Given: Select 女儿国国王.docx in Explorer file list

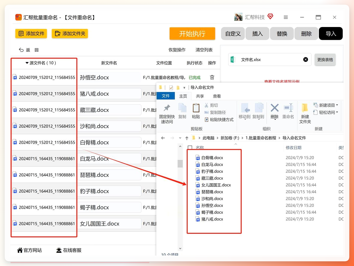Looking at the screenshot, I should point(213,185).
